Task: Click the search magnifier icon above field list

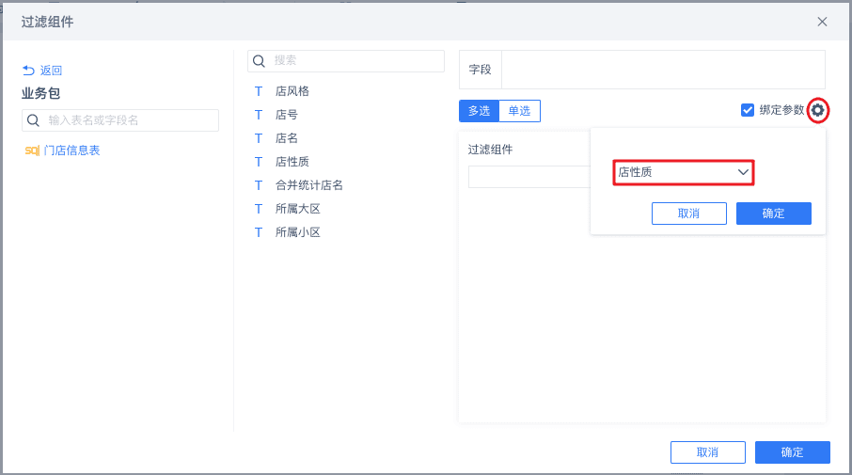Action: pos(260,60)
